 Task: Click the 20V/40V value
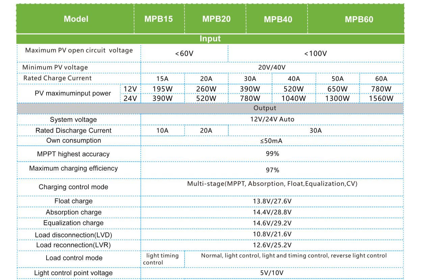click(x=272, y=67)
